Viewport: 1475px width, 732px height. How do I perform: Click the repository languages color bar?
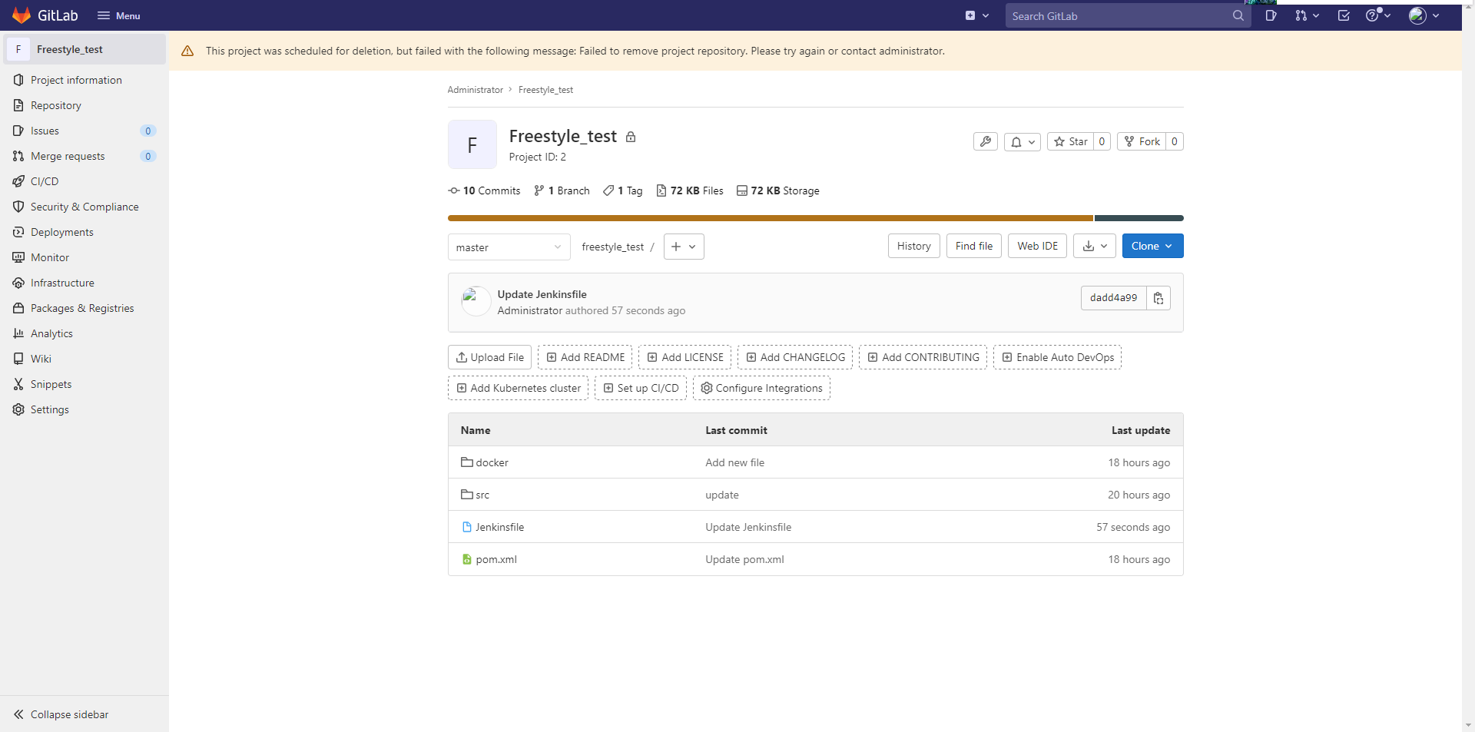770,218
